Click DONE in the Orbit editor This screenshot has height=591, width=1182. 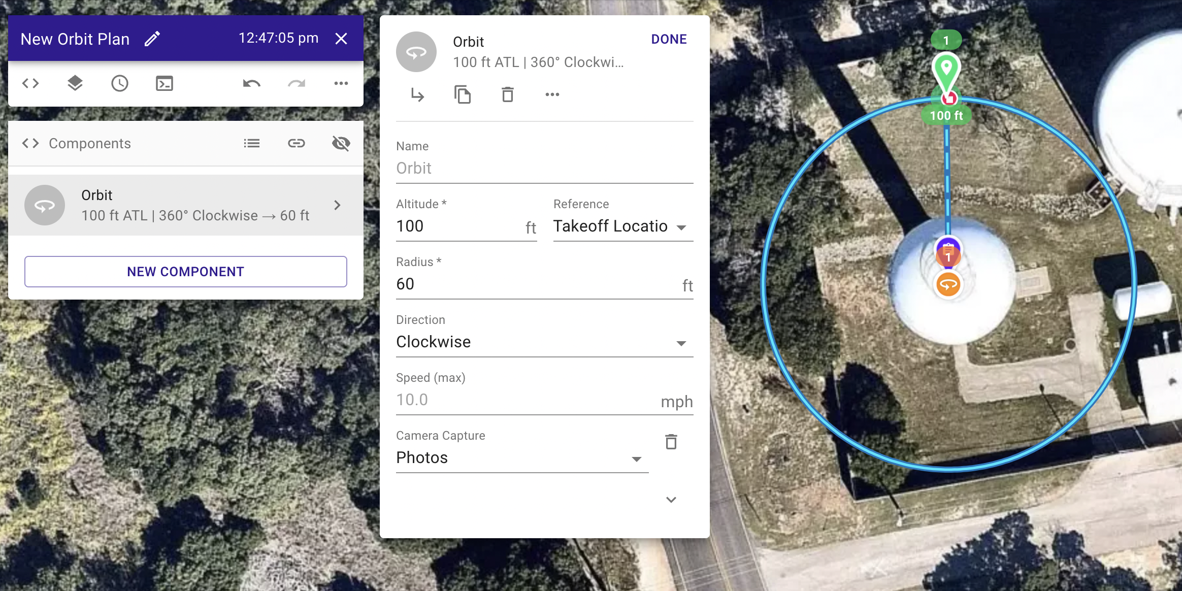[669, 39]
